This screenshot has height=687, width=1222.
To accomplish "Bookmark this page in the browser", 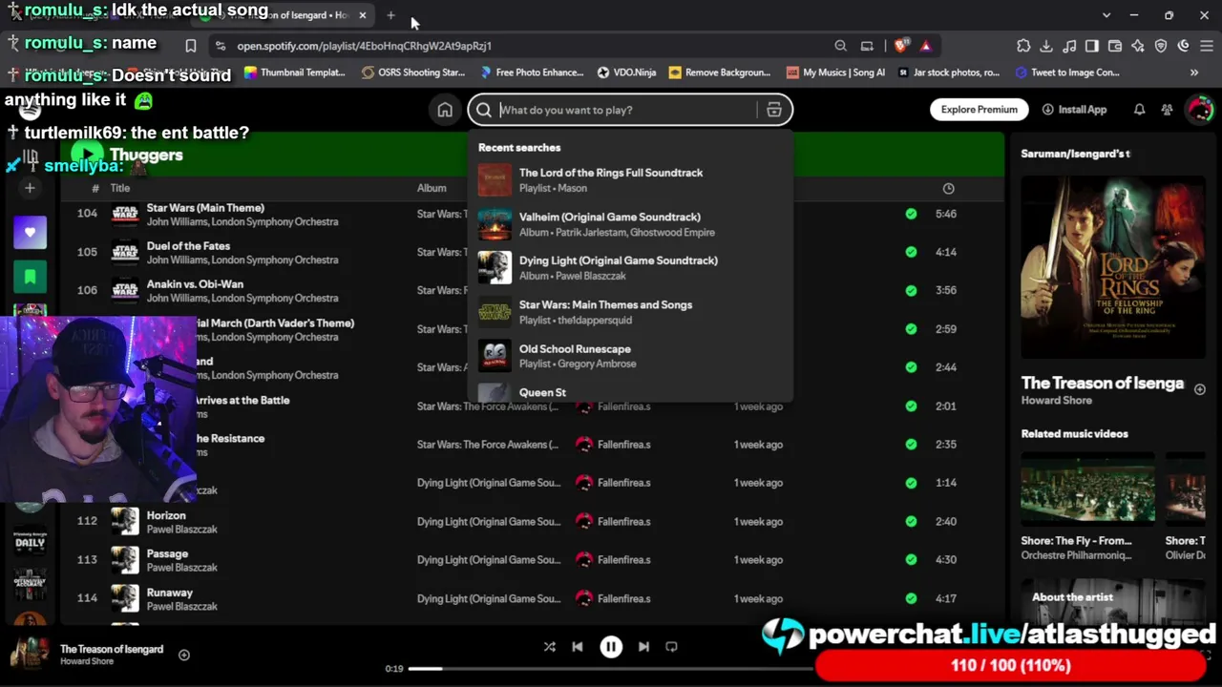I will click(x=191, y=46).
